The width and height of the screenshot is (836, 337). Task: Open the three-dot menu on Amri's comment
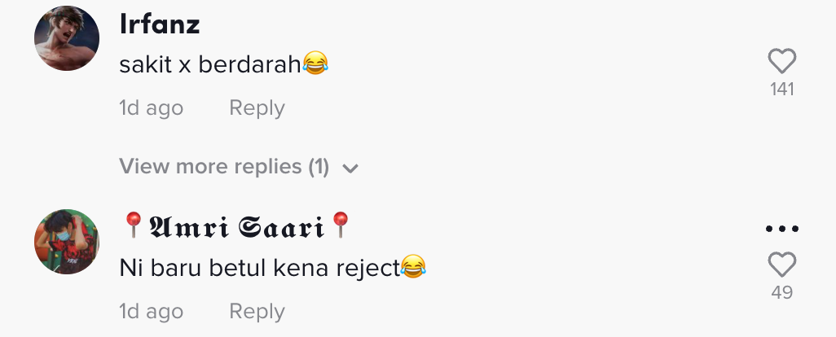pyautogui.click(x=782, y=230)
